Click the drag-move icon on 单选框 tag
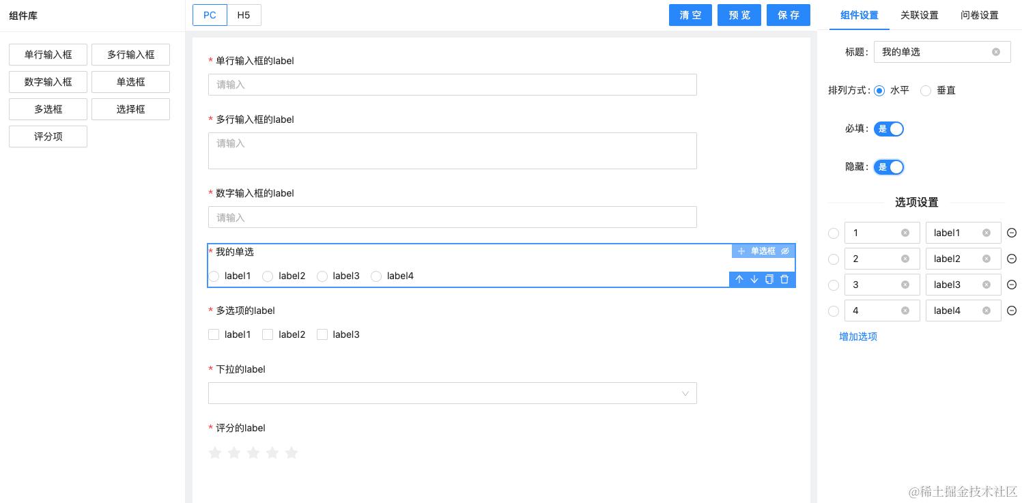This screenshot has width=1022, height=503. coord(741,251)
